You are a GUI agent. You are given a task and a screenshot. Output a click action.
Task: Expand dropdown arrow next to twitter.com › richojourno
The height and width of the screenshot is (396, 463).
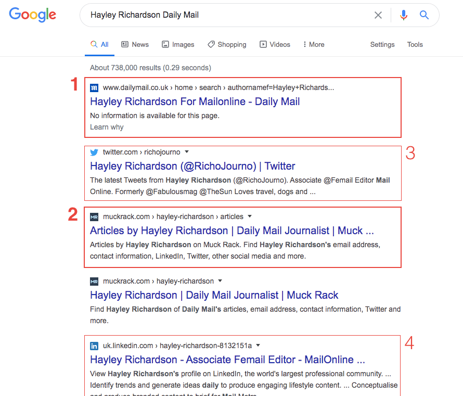(187, 152)
